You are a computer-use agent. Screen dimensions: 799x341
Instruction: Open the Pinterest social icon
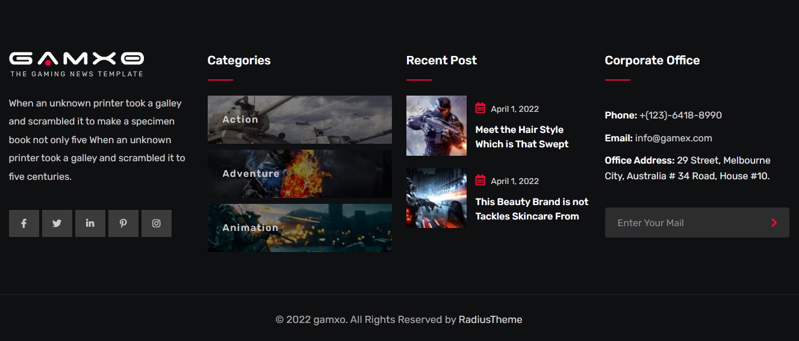(x=123, y=223)
